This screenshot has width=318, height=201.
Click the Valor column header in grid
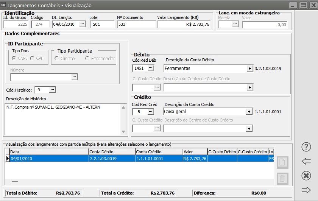(195, 151)
